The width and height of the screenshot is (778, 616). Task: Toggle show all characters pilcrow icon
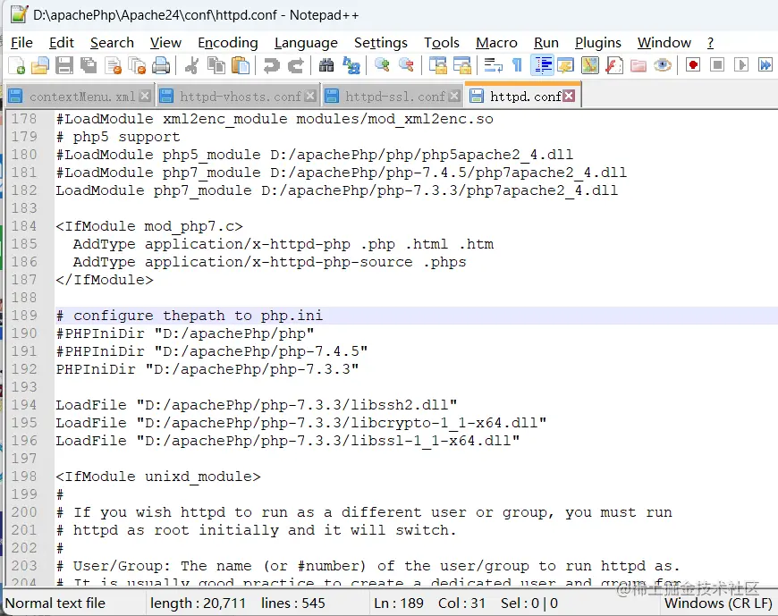[x=517, y=65]
